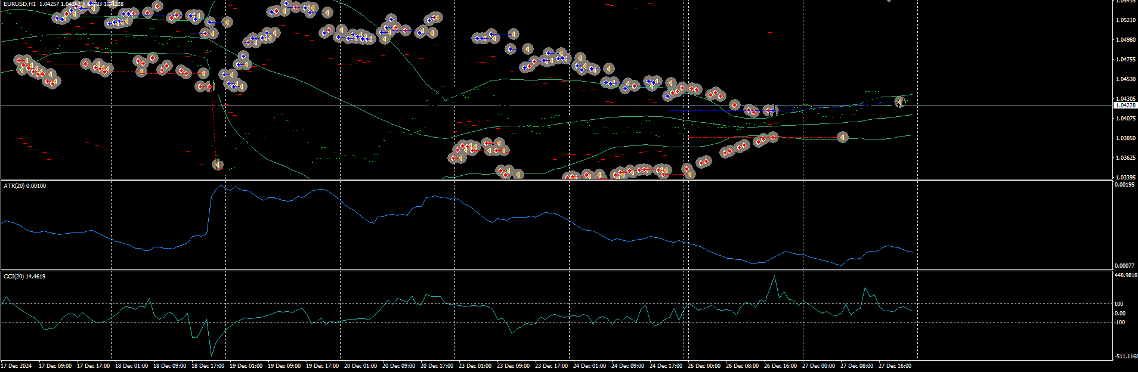Click the 27 Dec 16:00 time label
The height and width of the screenshot is (372, 1138).
(x=895, y=366)
